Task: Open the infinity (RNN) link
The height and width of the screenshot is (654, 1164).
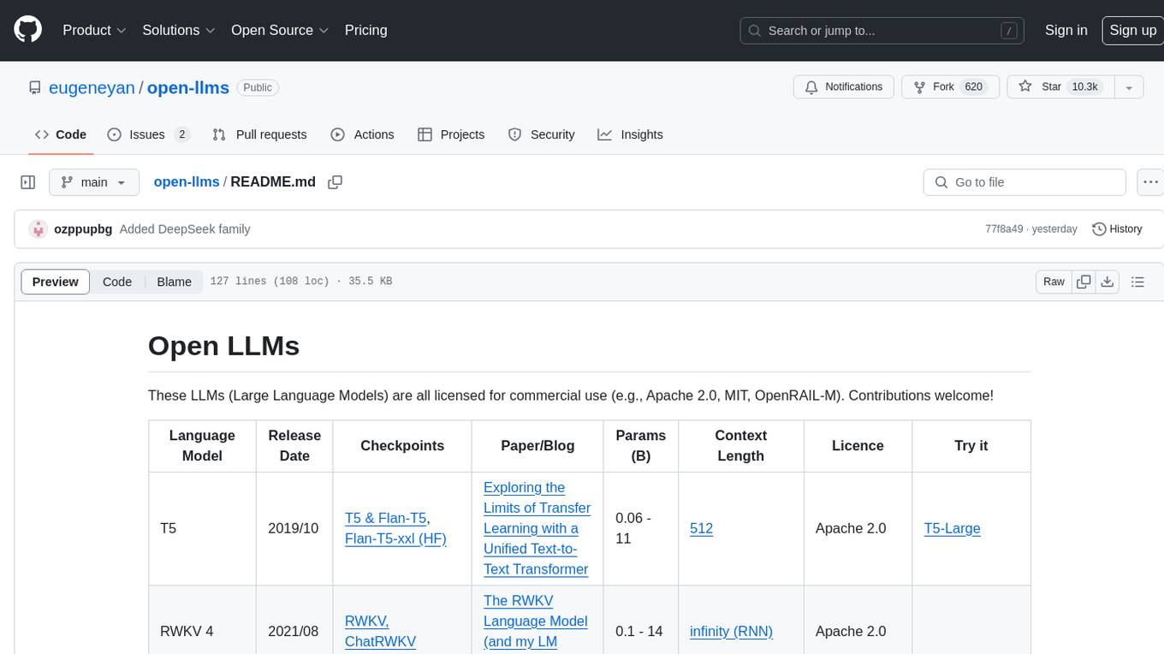Action: (x=731, y=631)
